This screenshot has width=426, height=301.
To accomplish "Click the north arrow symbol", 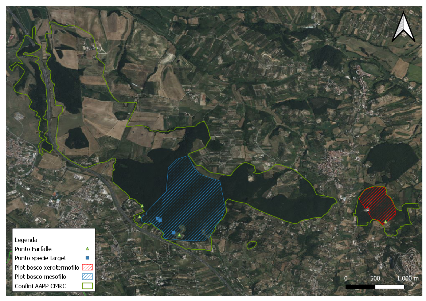I will 403,27.
